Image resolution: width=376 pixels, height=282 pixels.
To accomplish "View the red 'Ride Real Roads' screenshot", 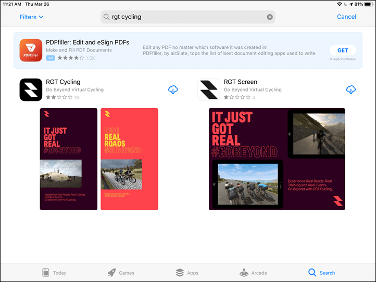I will point(129,159).
